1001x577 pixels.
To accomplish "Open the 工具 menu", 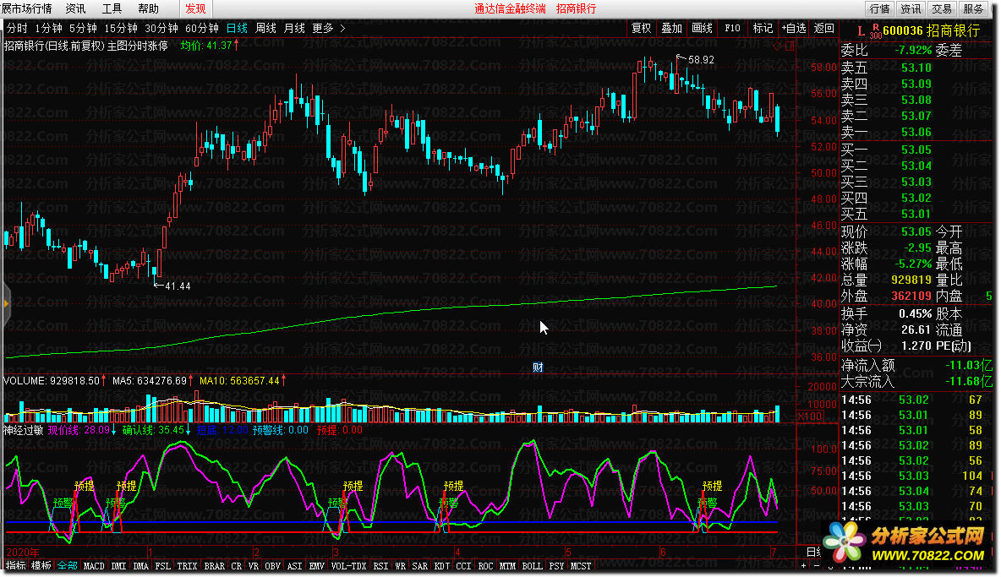I will tap(112, 9).
